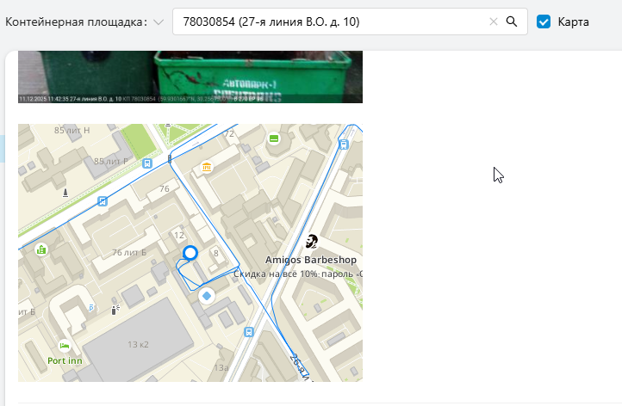
Task: Click the Карта label text
Action: [573, 22]
